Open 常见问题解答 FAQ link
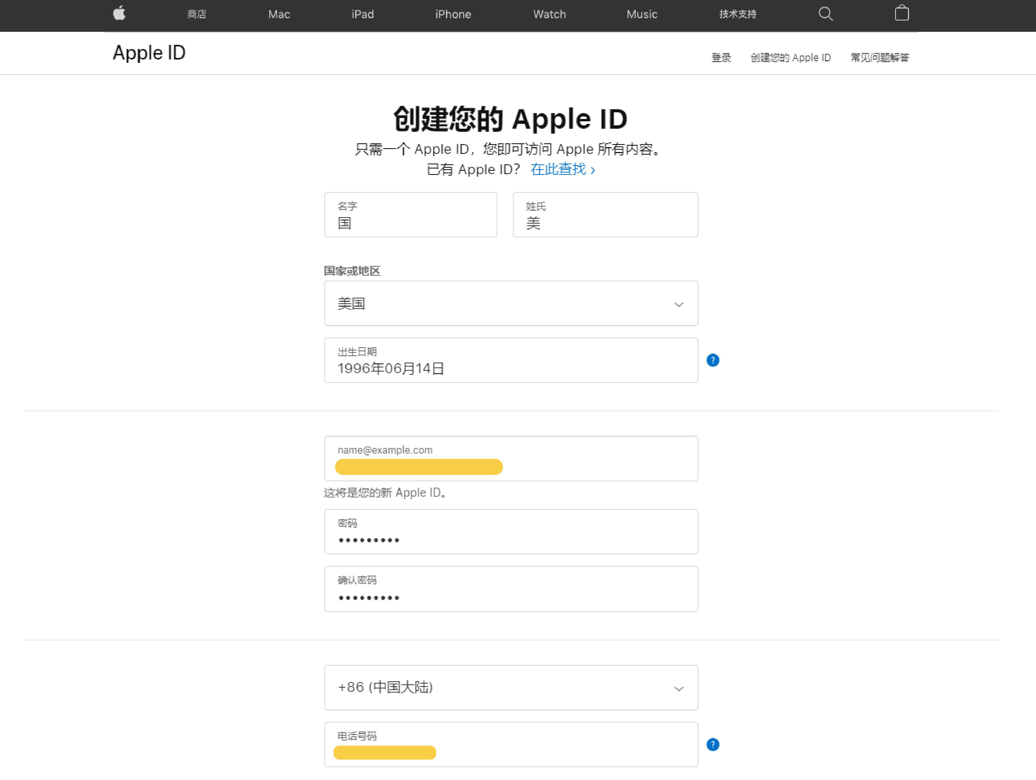The width and height of the screenshot is (1036, 780). 879,58
